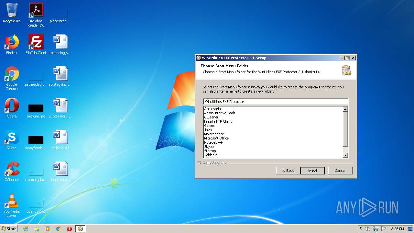
Task: Go Back in the setup wizard
Action: point(288,171)
